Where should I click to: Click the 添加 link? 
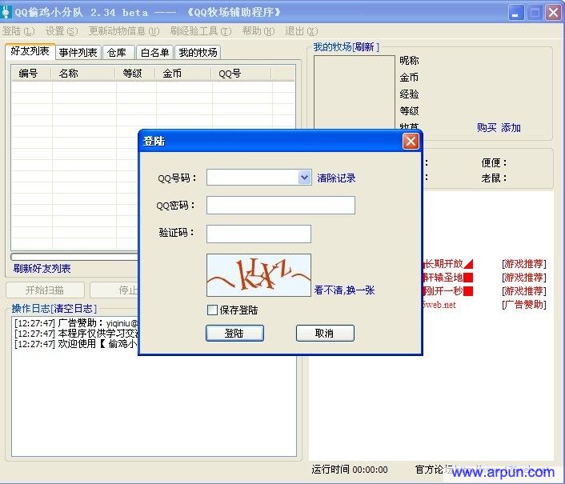511,127
